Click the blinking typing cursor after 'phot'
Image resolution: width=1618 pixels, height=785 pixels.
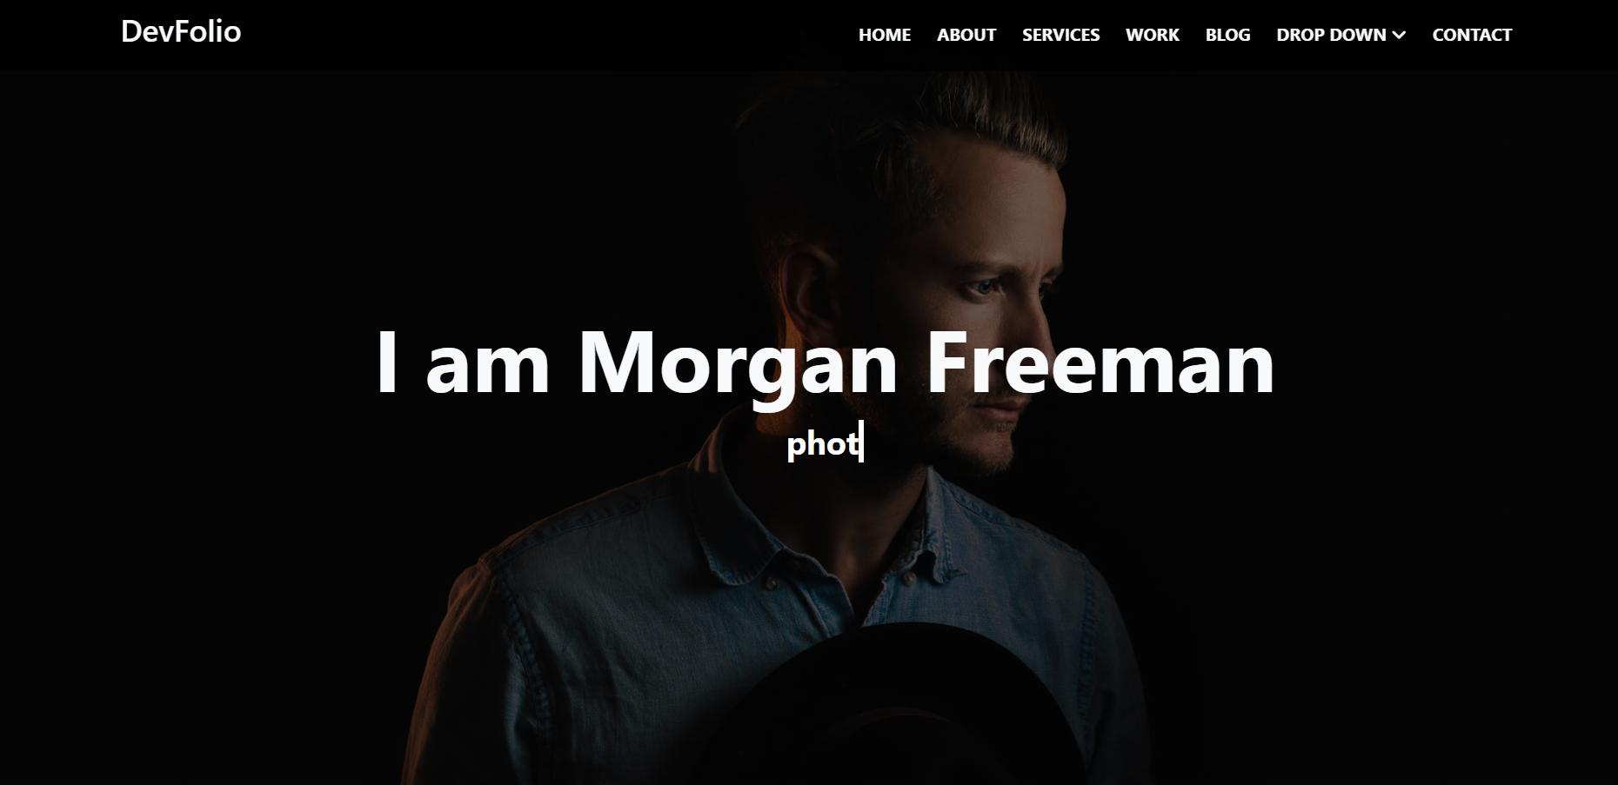tap(861, 442)
